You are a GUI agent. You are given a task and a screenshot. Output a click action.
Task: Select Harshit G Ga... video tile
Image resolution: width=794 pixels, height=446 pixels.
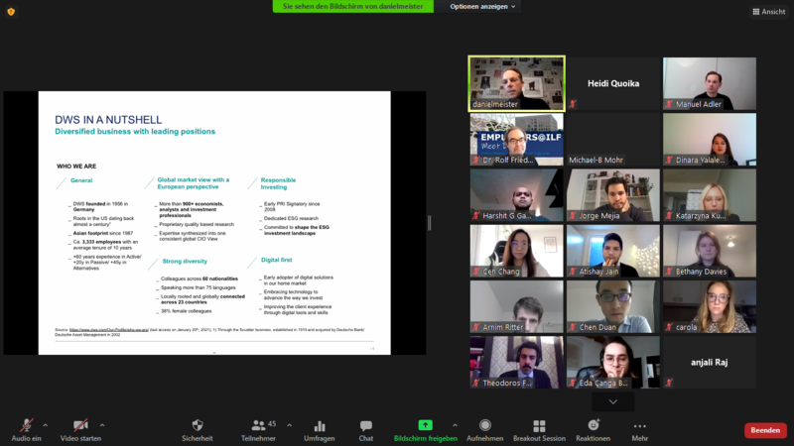[516, 195]
